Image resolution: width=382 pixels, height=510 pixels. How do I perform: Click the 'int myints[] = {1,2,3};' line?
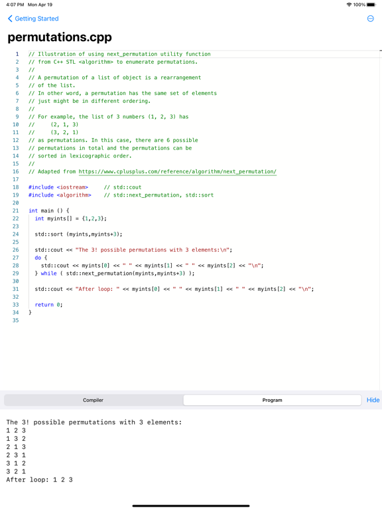pos(71,218)
